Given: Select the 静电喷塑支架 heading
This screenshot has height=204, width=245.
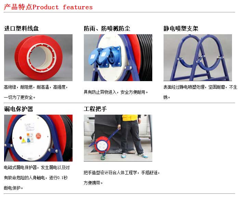Looking at the screenshot, I should [181, 28].
